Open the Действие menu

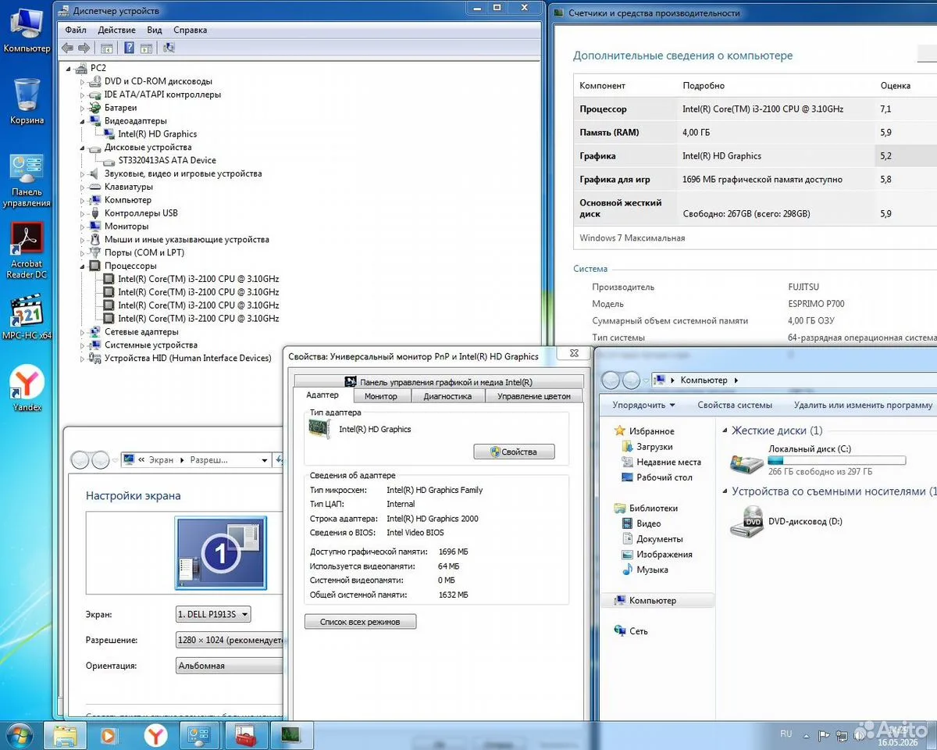pyautogui.click(x=116, y=30)
